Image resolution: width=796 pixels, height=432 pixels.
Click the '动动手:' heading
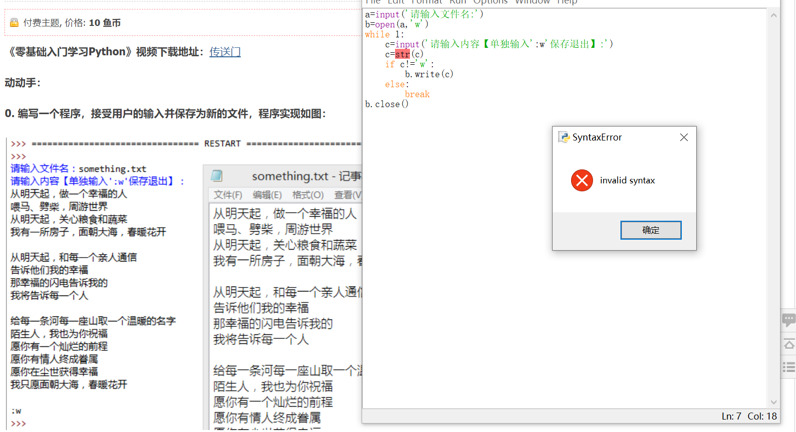(x=22, y=83)
